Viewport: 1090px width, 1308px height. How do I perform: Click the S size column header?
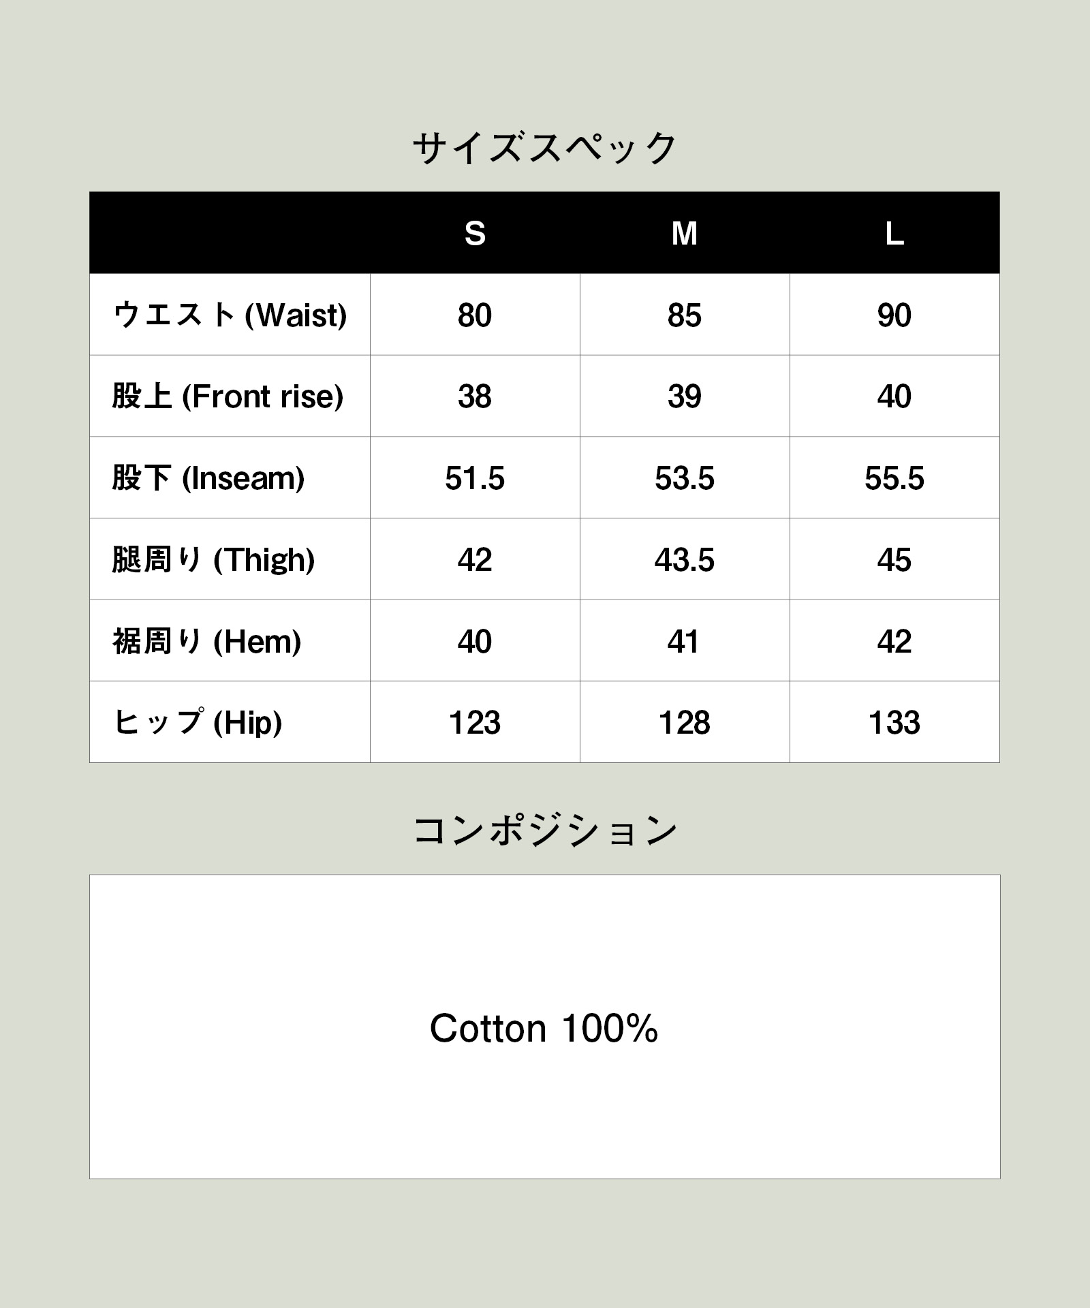pyautogui.click(x=475, y=234)
